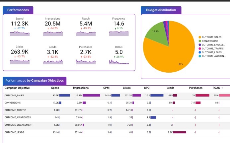The width and height of the screenshot is (230, 143).
Task: Click the ROAS column sort arrow
Action: click(x=222, y=88)
